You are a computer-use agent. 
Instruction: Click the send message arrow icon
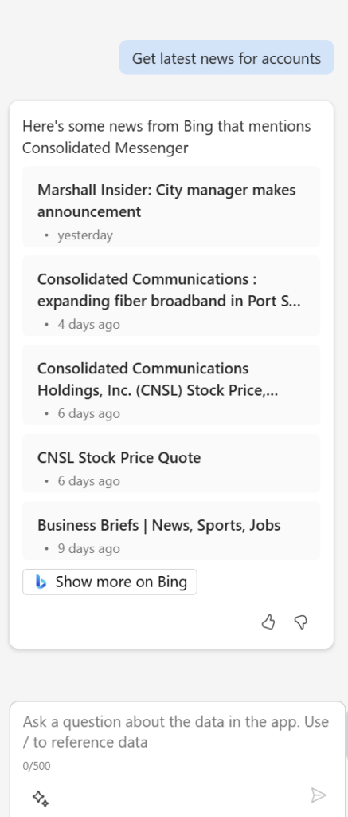click(318, 795)
